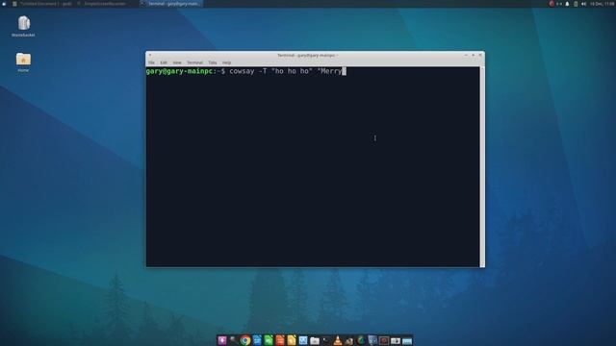
Task: Click the Terminal vertical scrollbar
Action: tap(482, 166)
